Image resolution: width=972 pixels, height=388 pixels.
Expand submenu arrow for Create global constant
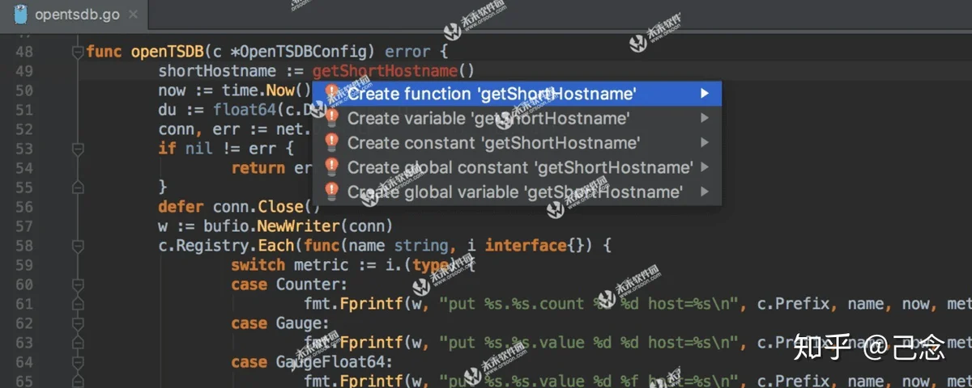(705, 167)
